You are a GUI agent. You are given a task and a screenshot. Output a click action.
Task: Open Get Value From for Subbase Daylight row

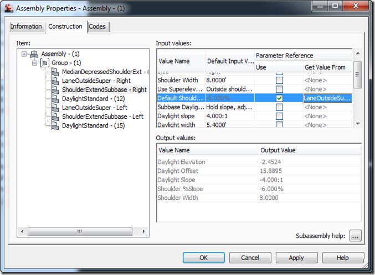[327, 107]
